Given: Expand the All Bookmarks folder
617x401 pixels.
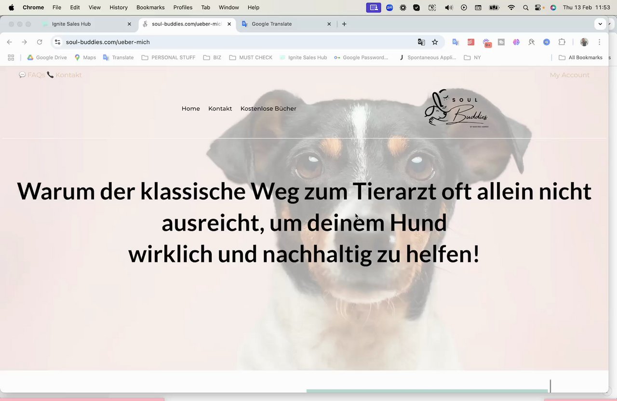Looking at the screenshot, I should pos(581,57).
